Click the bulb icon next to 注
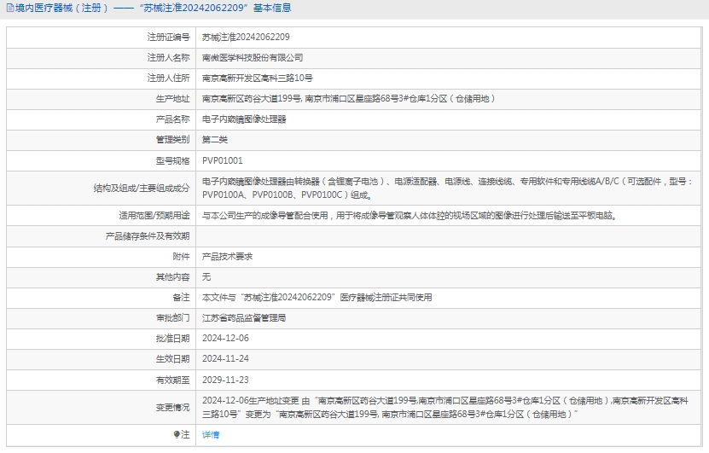 (x=177, y=434)
